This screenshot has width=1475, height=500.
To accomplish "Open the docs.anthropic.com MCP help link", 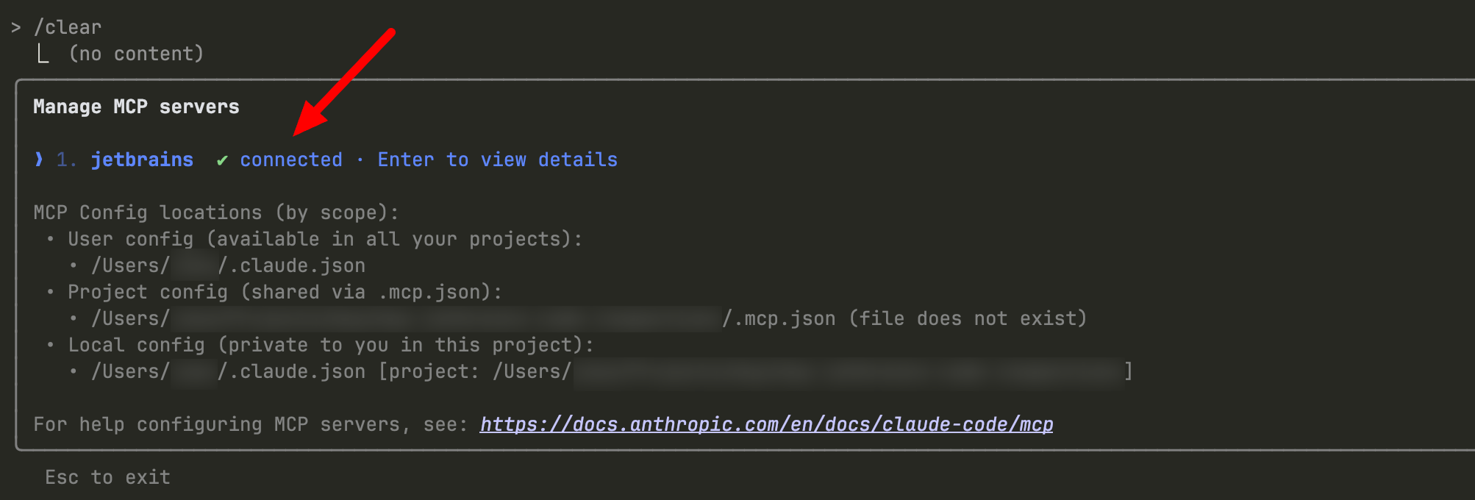I will tap(766, 424).
